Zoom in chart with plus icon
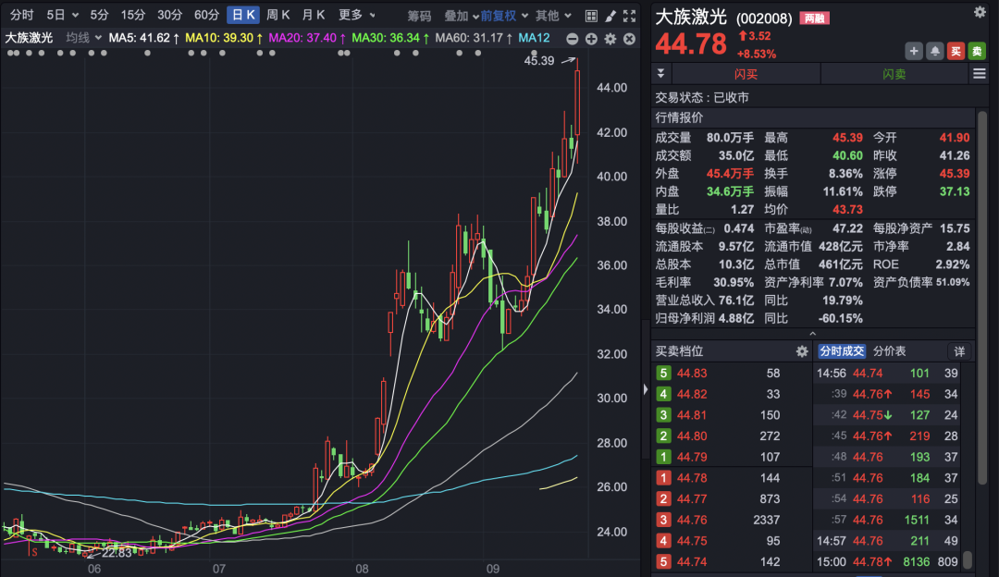The height and width of the screenshot is (577, 999). click(x=591, y=39)
